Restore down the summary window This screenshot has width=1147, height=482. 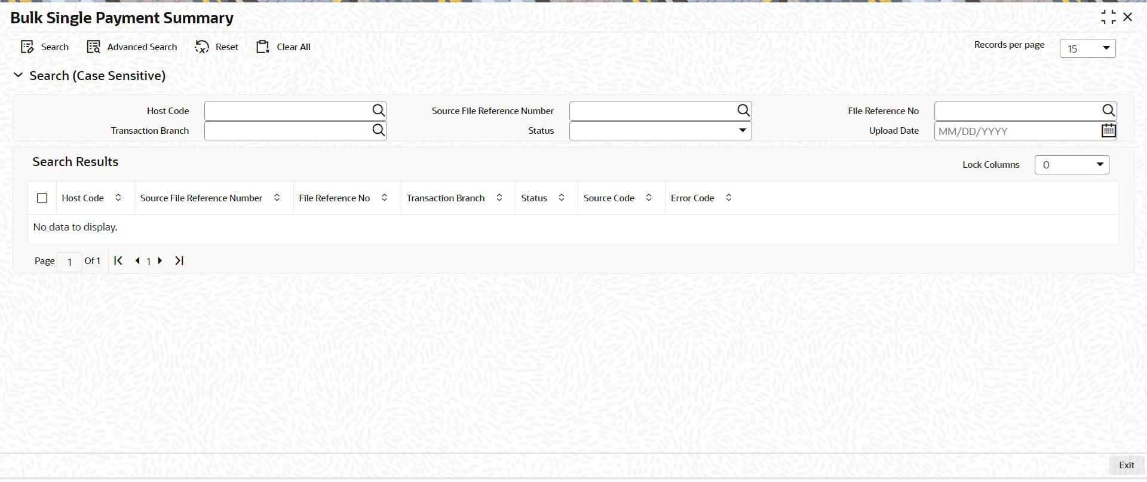coord(1108,17)
